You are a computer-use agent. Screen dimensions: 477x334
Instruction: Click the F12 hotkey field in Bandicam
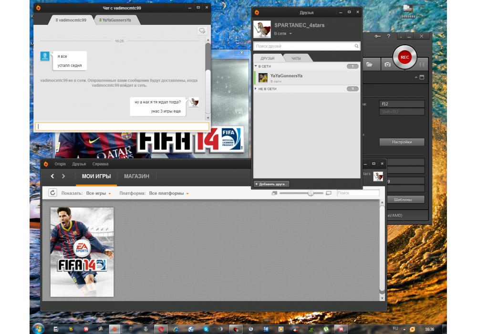(x=402, y=104)
